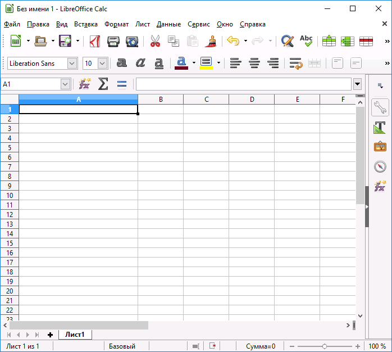Click the New spreadsheet icon

point(16,41)
